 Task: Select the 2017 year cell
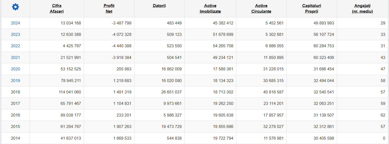tap(15, 104)
